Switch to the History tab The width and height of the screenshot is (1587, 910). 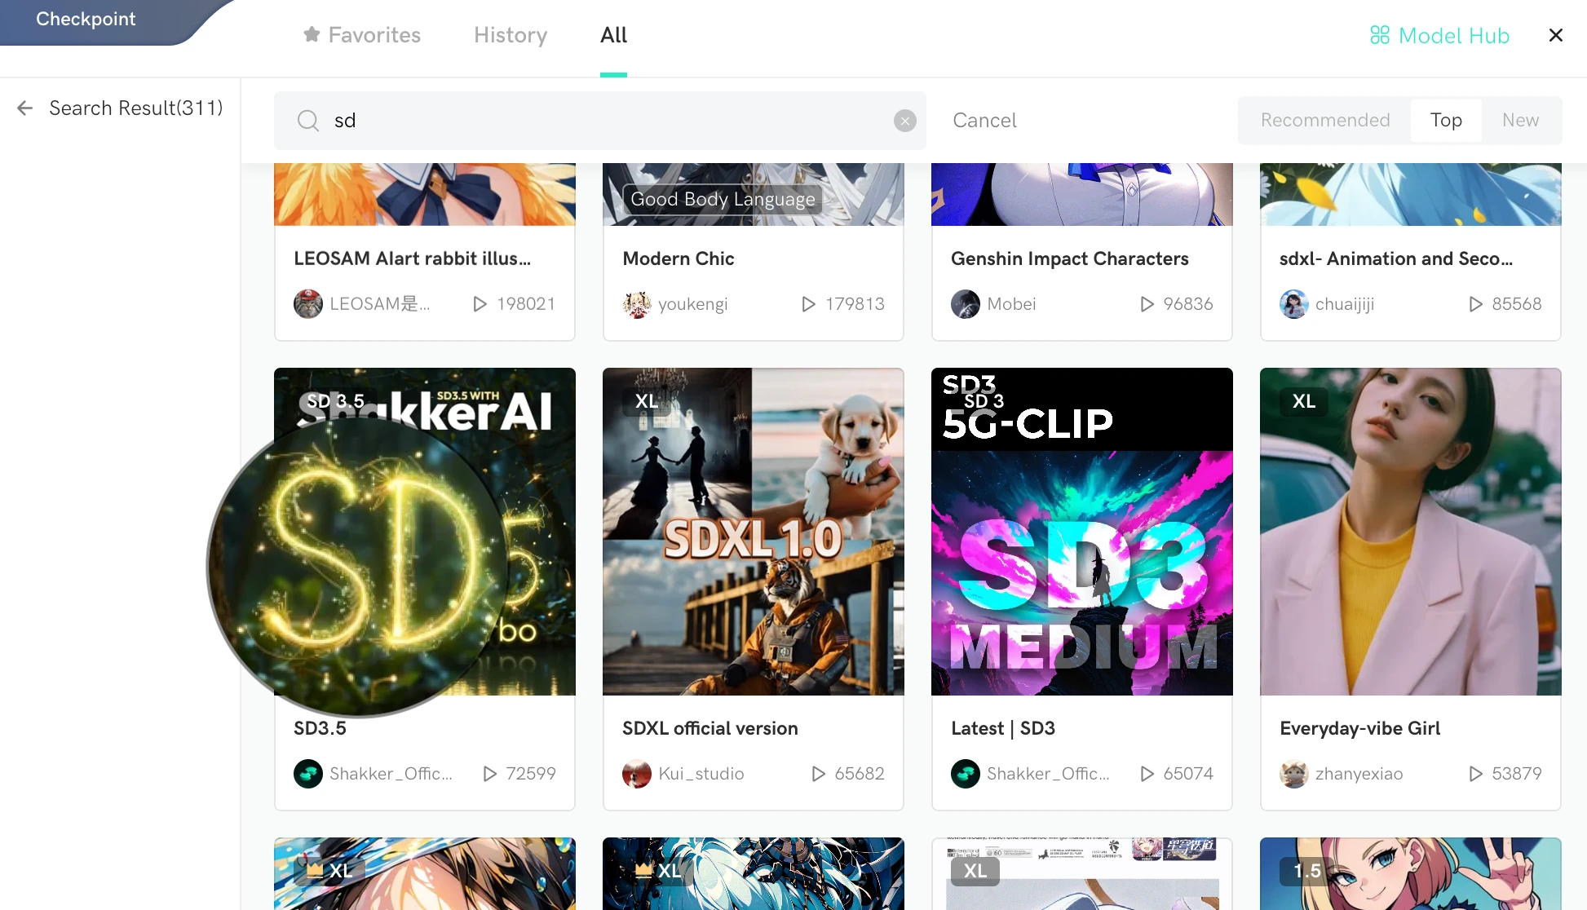(511, 35)
